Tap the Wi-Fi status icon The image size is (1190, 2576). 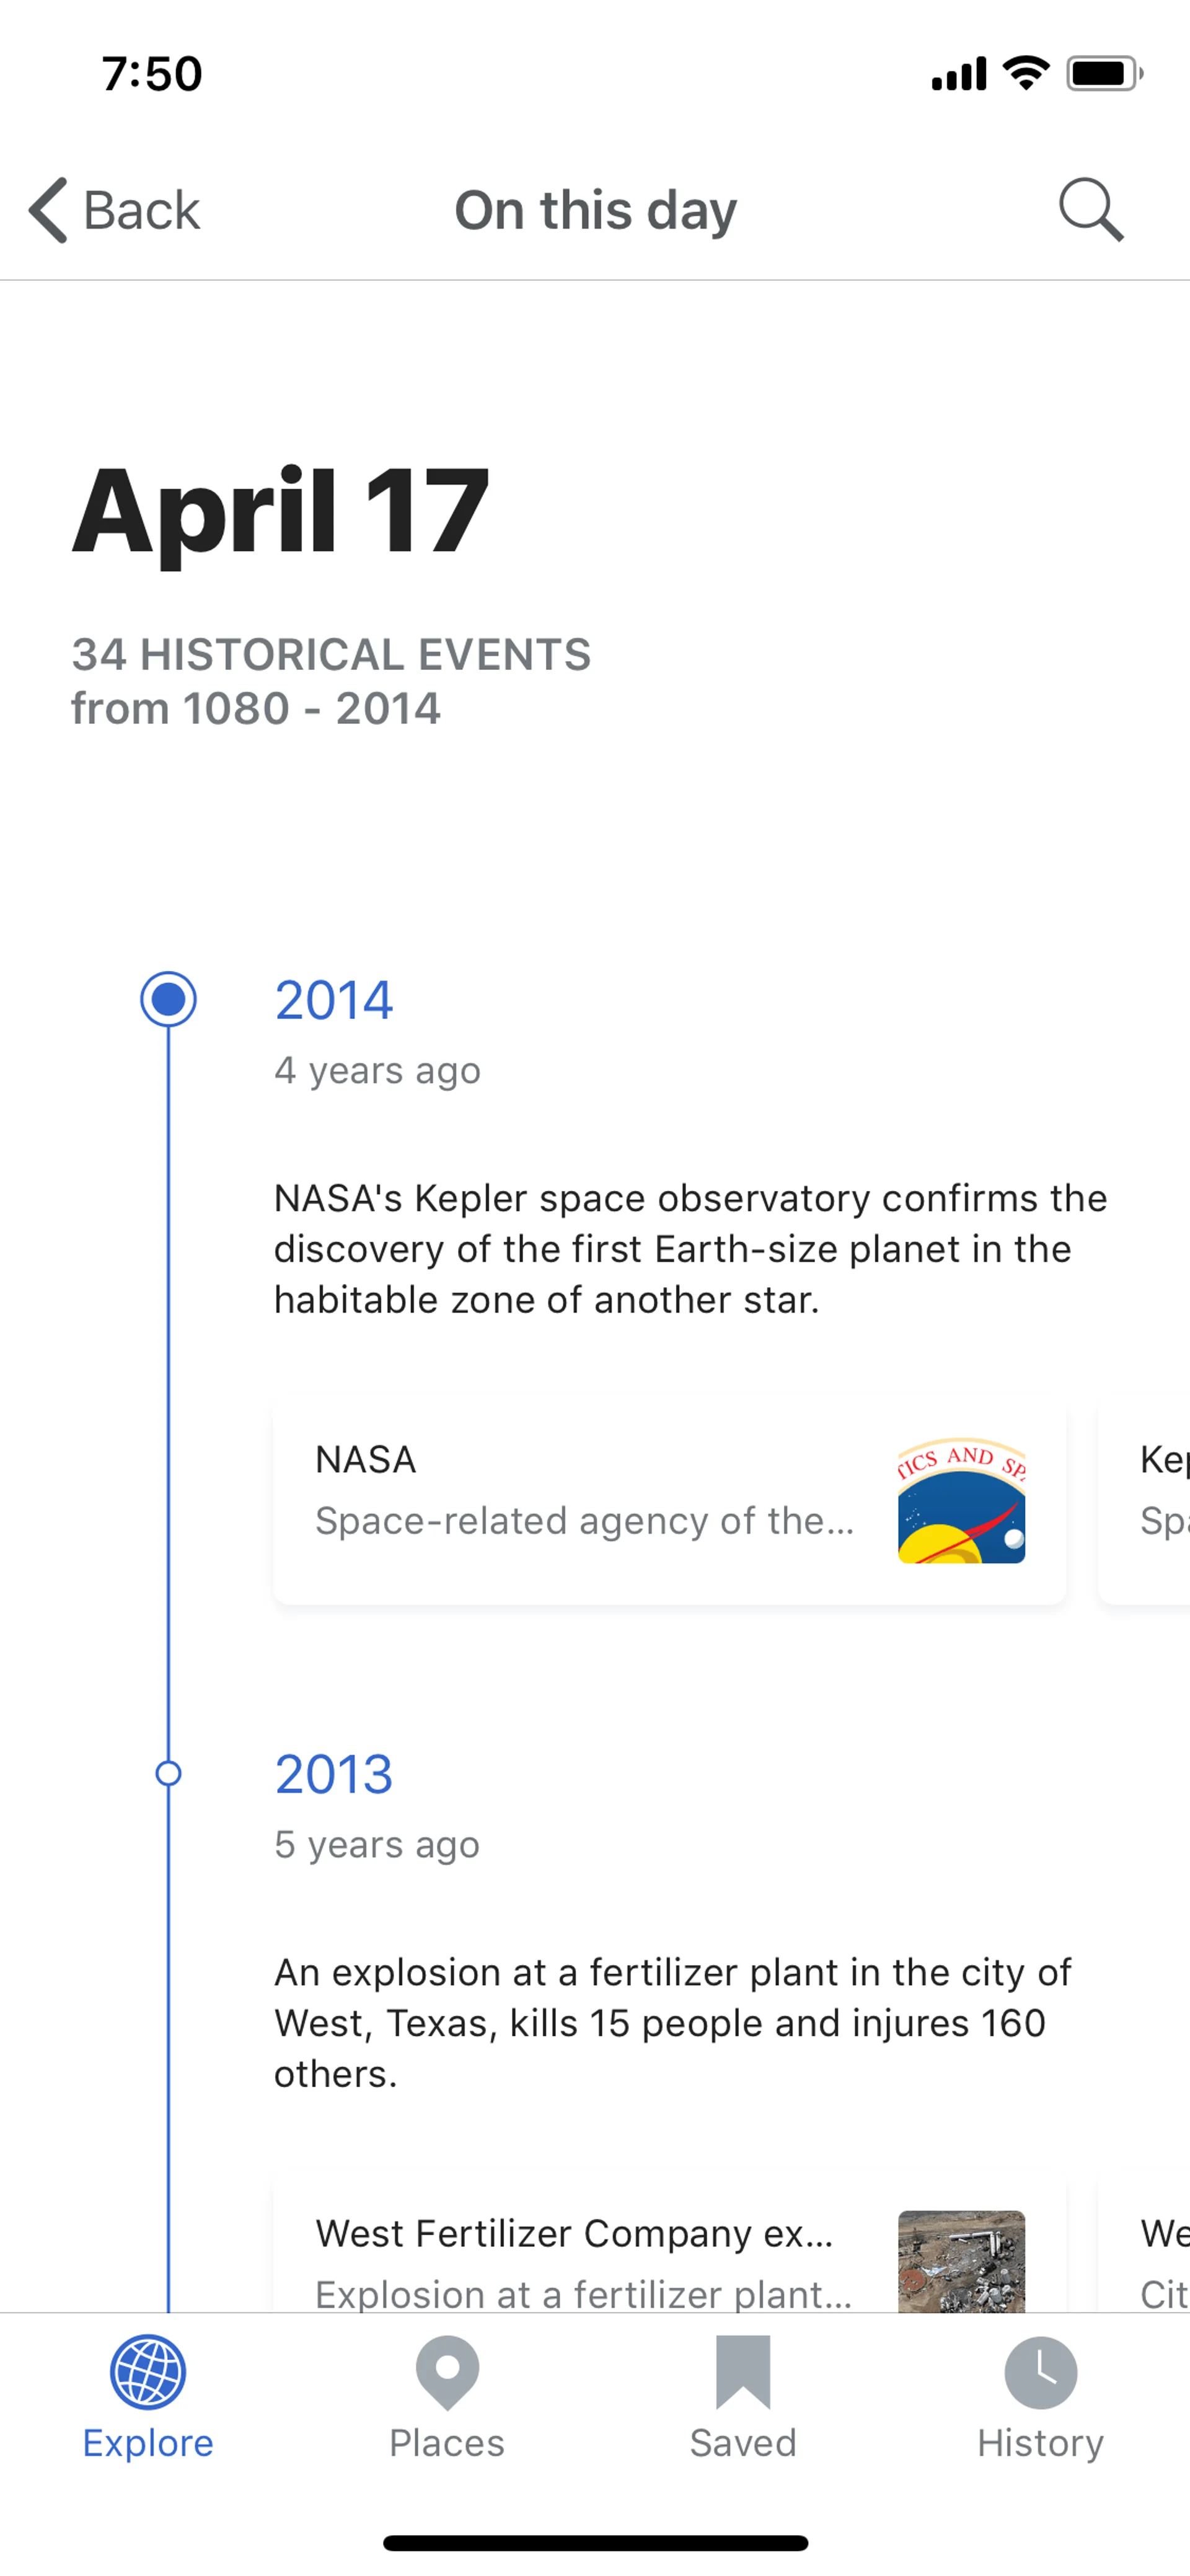click(1025, 73)
